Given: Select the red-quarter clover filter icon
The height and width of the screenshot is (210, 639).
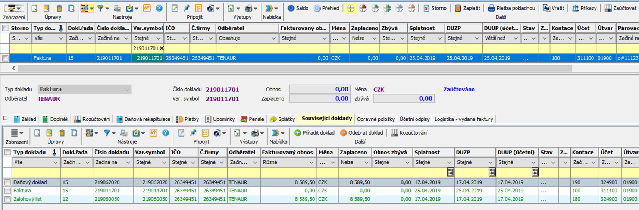Looking at the screenshot, I should click(x=363, y=8).
